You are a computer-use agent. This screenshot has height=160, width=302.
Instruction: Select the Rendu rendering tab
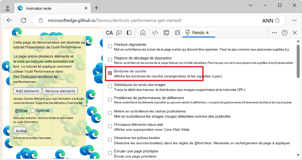199,33
